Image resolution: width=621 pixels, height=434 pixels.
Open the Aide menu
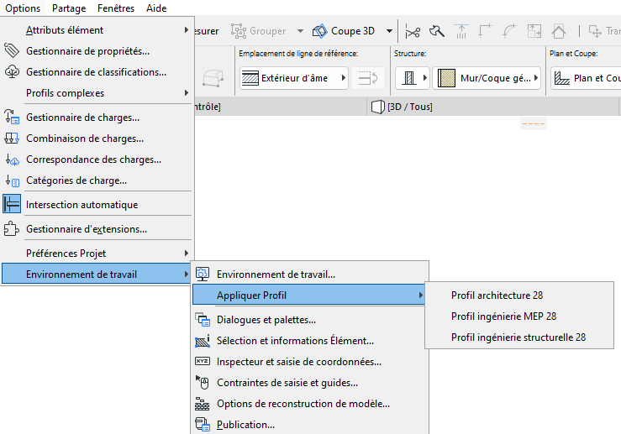tap(156, 8)
